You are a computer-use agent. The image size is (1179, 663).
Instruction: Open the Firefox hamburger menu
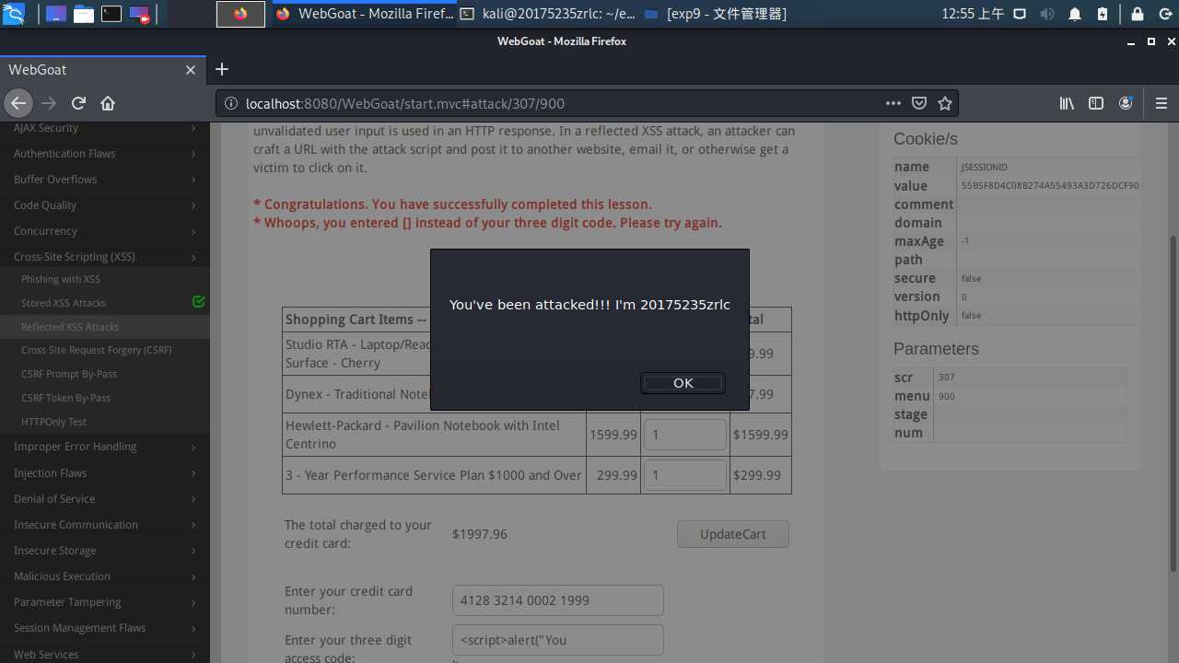tap(1161, 103)
